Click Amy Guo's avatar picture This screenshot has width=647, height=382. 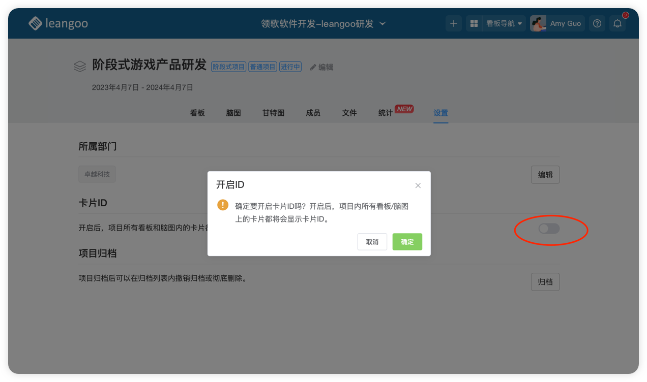(538, 23)
